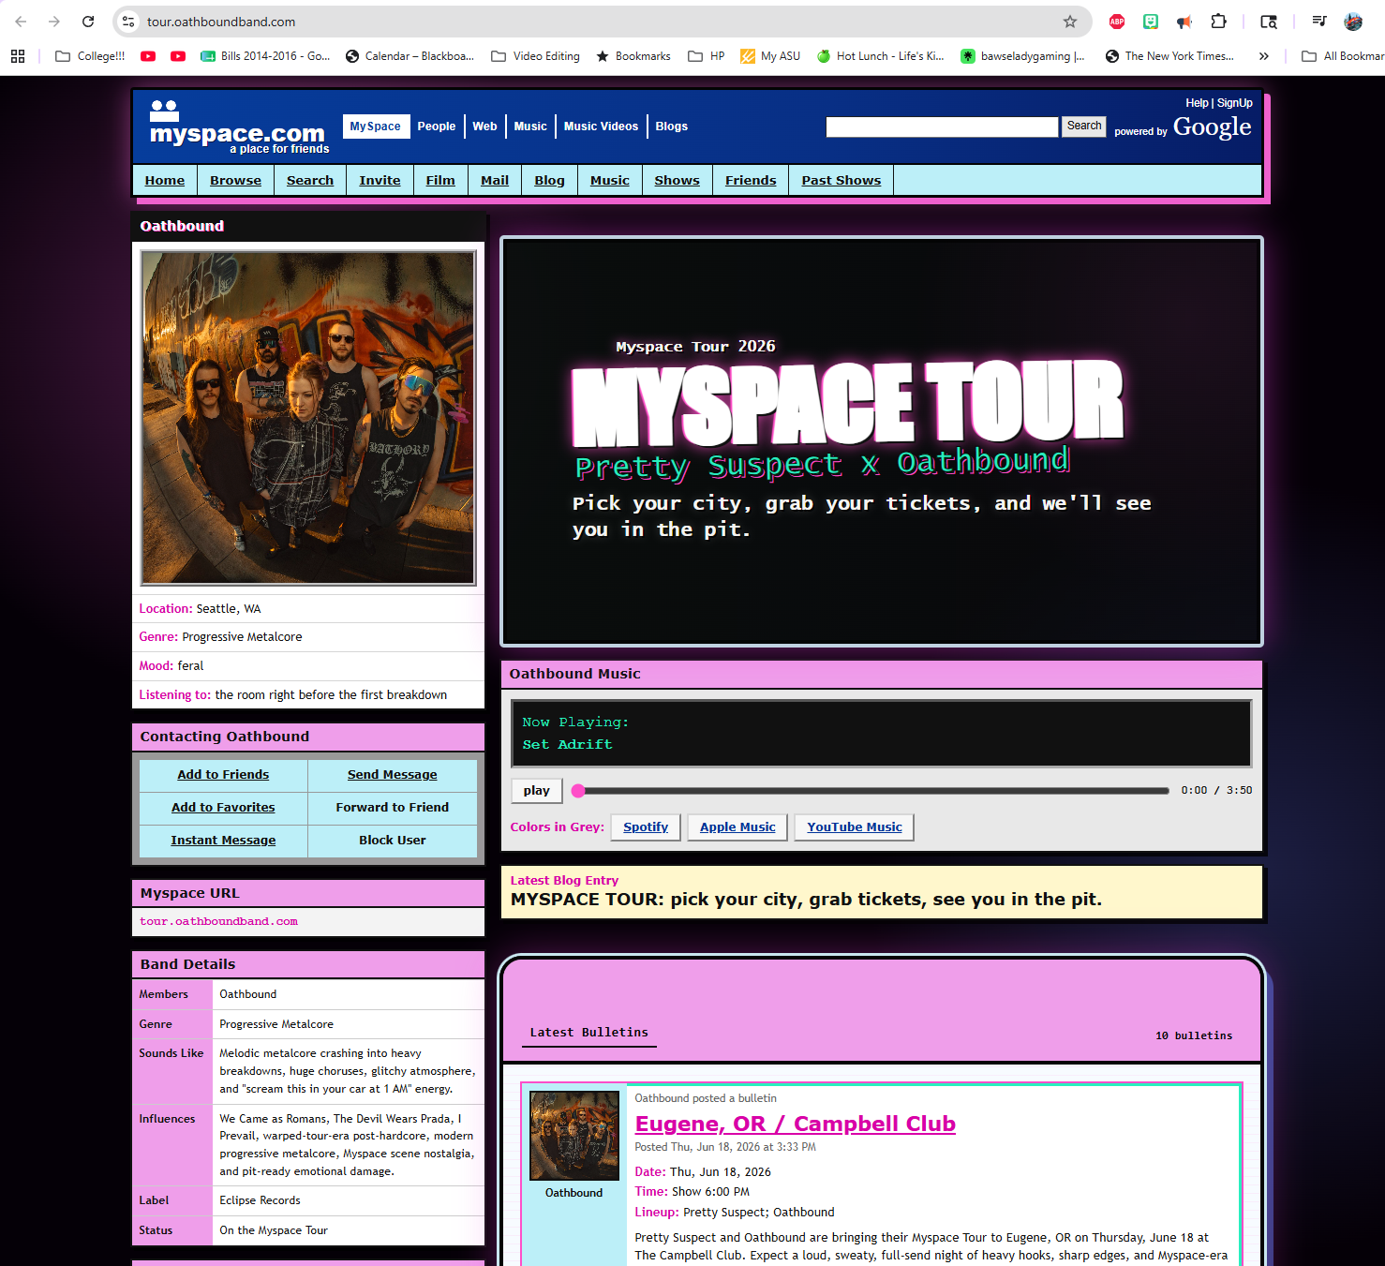Screen dimensions: 1385x1266
Task: Open the green smiley-face extension icon
Action: coord(1151,22)
